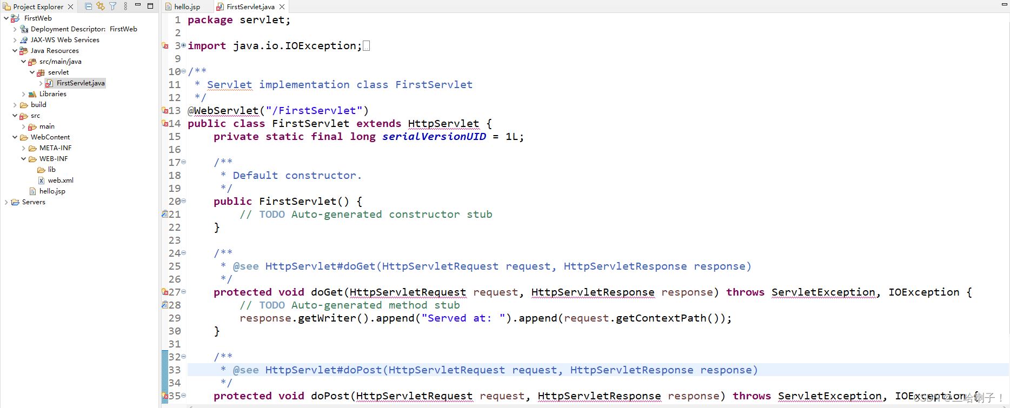Image resolution: width=1010 pixels, height=408 pixels.
Task: Select the hello.jsp tree item
Action: click(52, 191)
